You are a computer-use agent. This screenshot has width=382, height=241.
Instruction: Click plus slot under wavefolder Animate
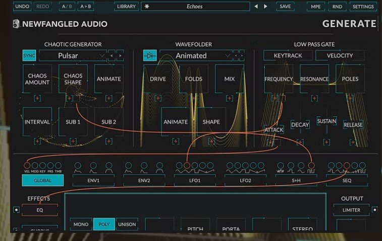tap(176, 141)
